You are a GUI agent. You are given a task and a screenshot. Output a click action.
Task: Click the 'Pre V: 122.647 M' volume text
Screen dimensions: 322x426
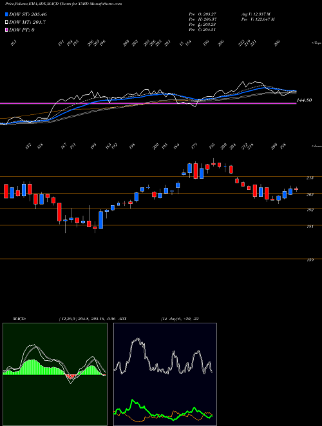point(258,19)
